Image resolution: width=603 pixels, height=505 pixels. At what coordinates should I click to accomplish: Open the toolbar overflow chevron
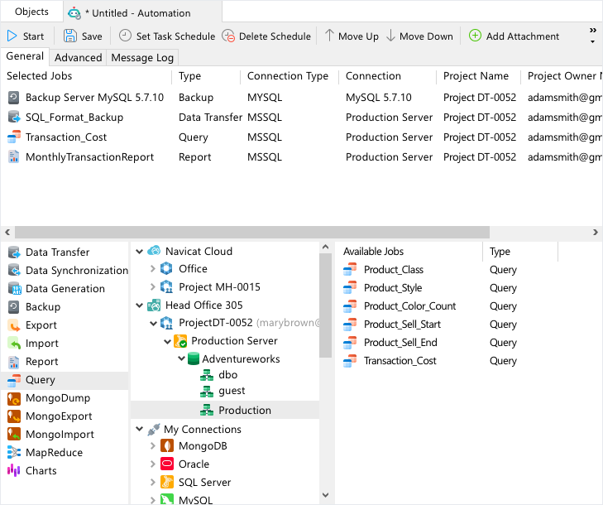pyautogui.click(x=593, y=36)
